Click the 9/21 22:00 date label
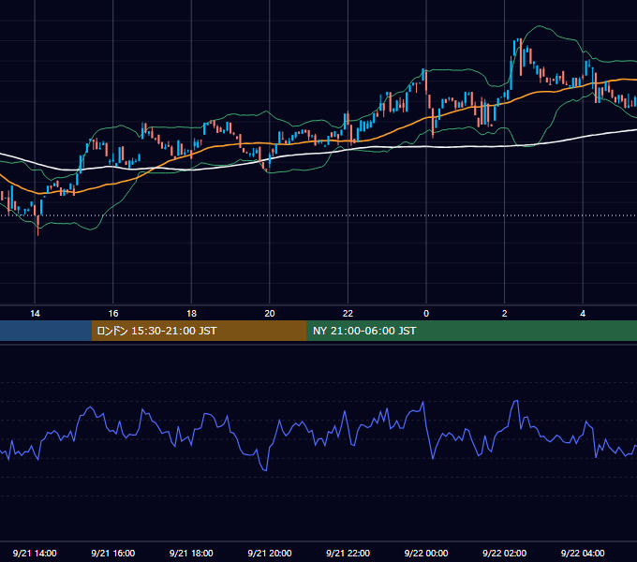The width and height of the screenshot is (637, 562). point(348,553)
